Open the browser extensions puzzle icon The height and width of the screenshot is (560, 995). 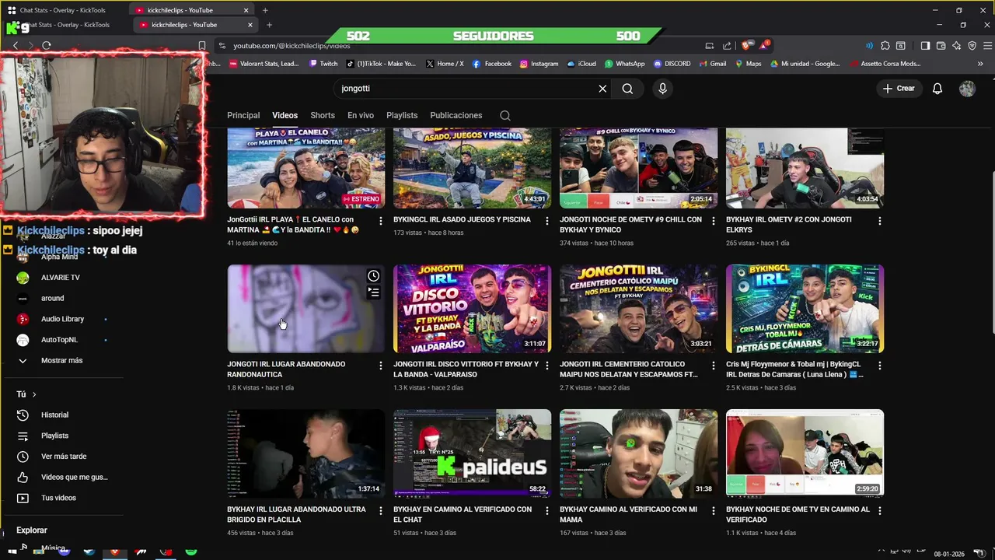pos(885,46)
